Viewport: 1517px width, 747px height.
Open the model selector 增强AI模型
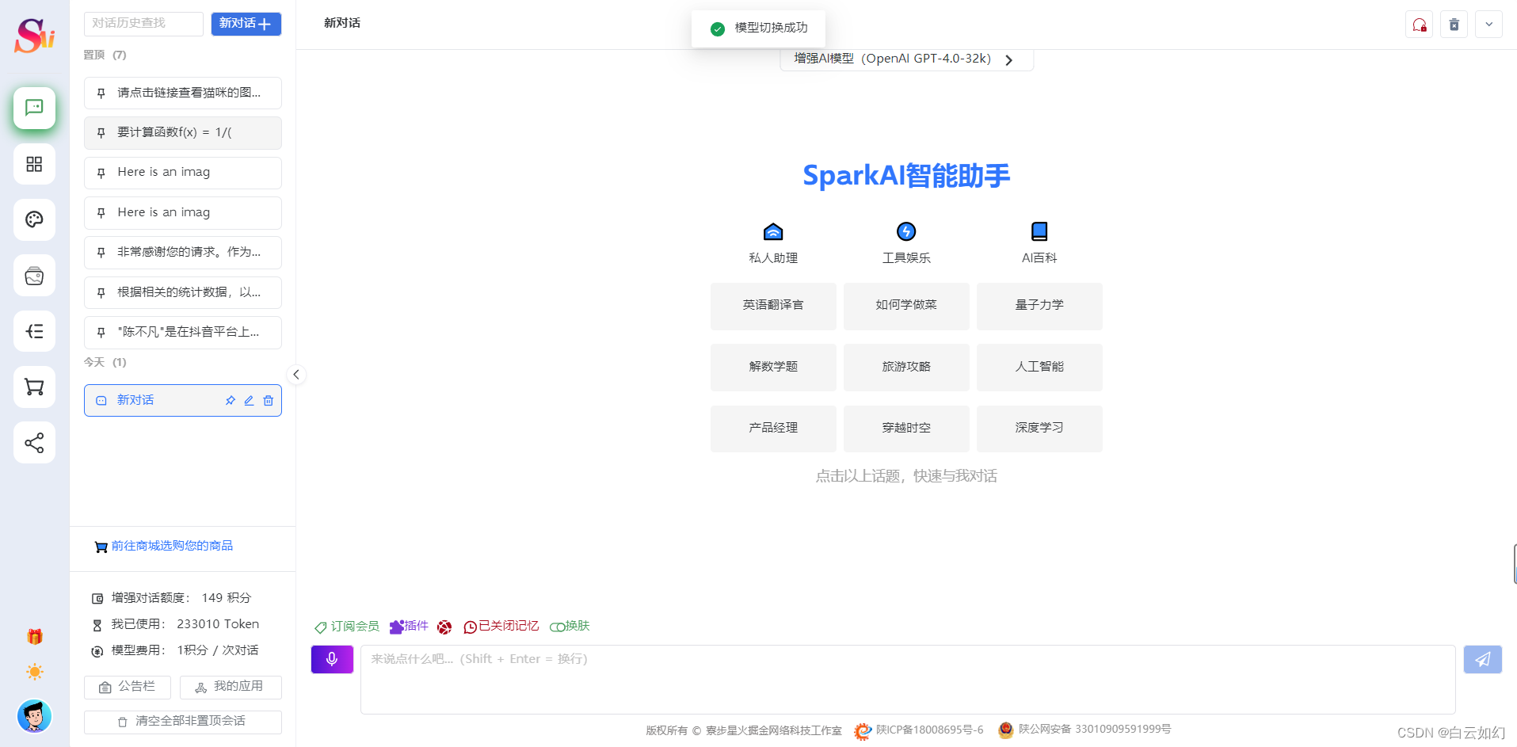click(905, 59)
